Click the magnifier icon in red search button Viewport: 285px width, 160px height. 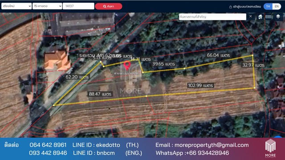105,6
